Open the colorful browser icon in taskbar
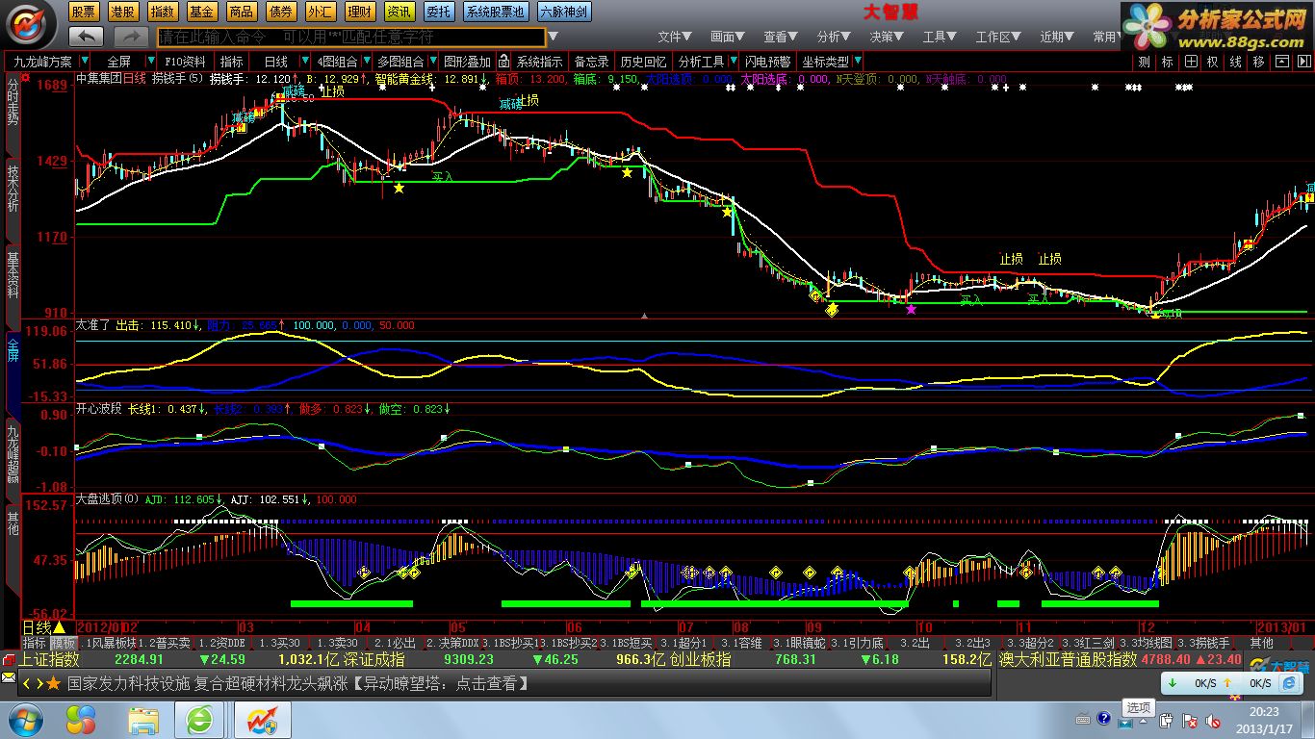The image size is (1315, 739). point(81,719)
